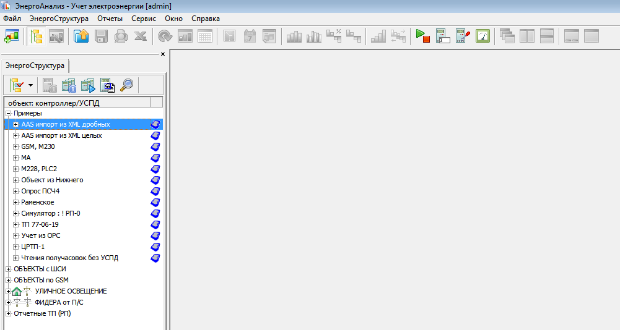The width and height of the screenshot is (620, 330).
Task: Select the Раменское tree item
Action: pyautogui.click(x=38, y=202)
